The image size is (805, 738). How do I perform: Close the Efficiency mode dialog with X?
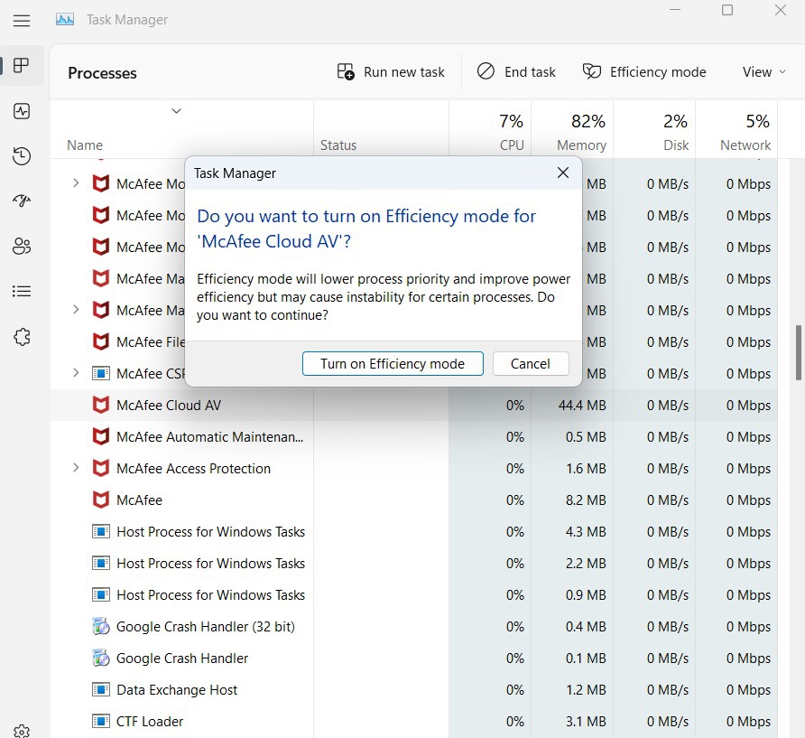coord(563,173)
